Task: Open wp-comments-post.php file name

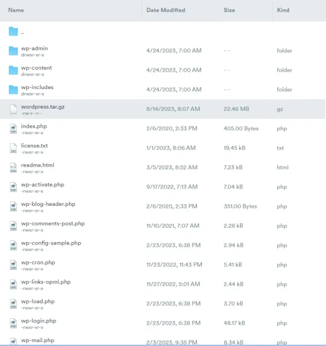Action: [x=53, y=223]
